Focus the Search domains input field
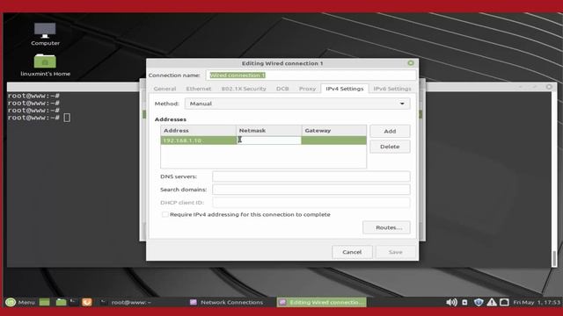This screenshot has width=563, height=316. [311, 190]
